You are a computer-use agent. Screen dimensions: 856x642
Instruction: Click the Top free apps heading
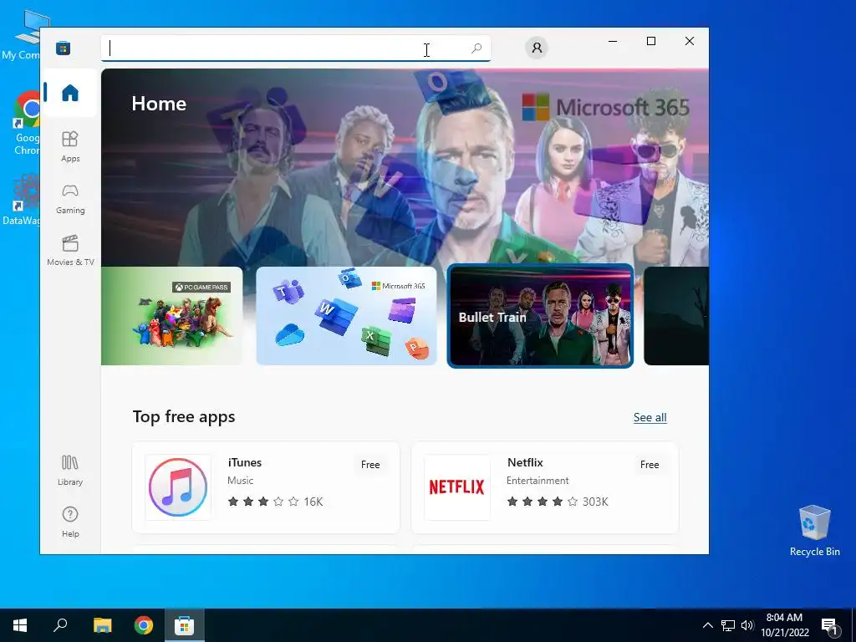(184, 416)
